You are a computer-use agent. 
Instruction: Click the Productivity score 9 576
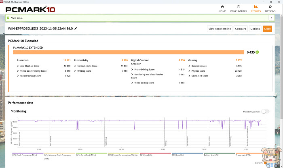(x=125, y=60)
